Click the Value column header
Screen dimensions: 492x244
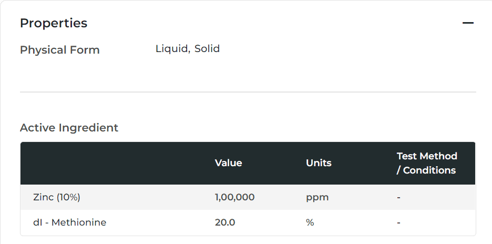228,163
